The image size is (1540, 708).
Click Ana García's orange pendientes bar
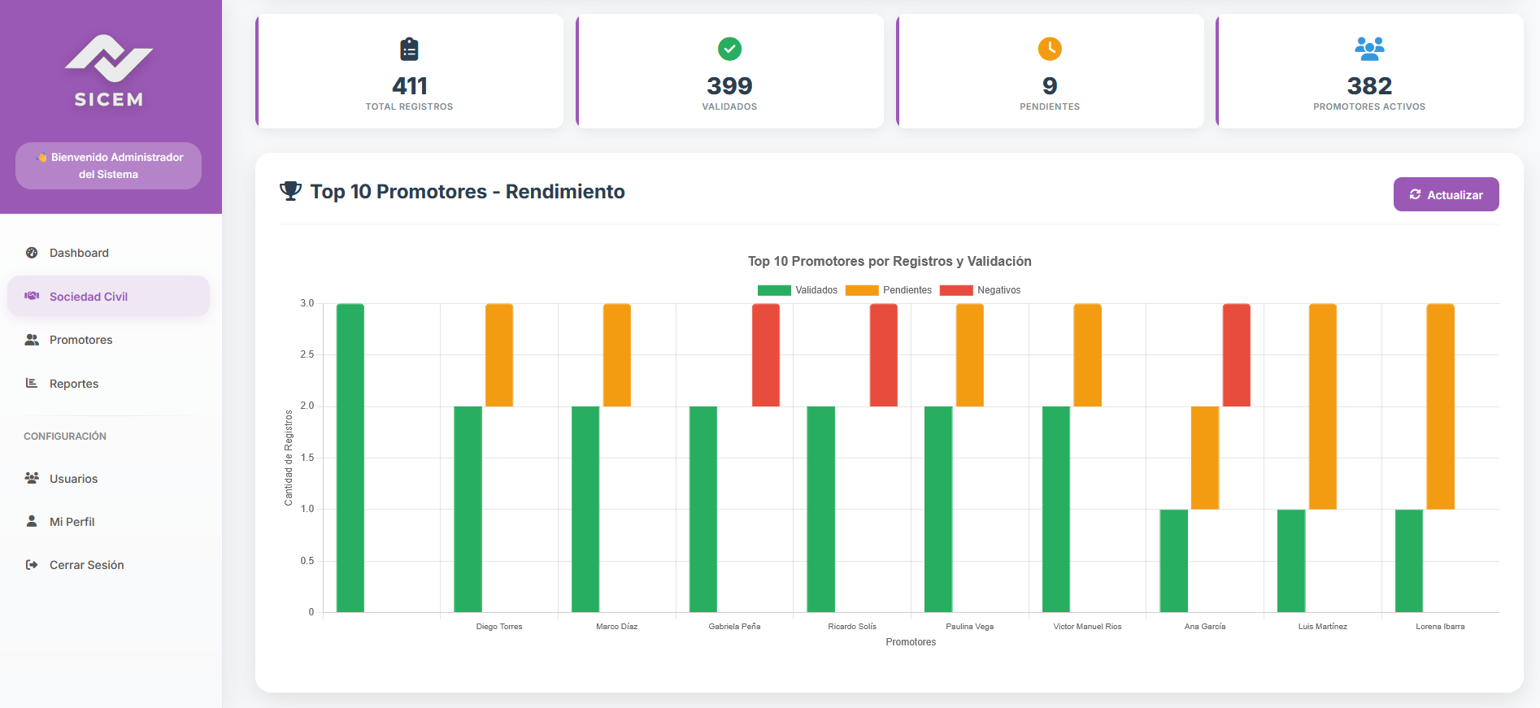1205,458
